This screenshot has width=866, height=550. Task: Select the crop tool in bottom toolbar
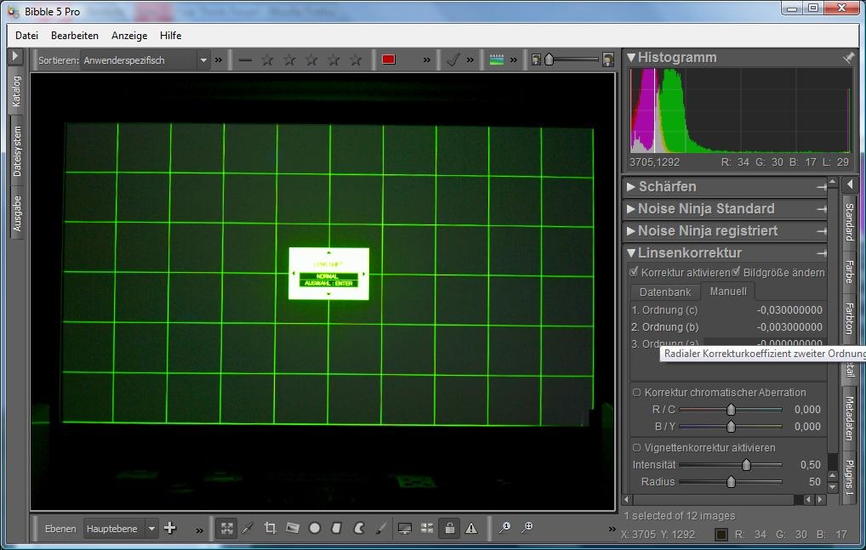coord(271,528)
